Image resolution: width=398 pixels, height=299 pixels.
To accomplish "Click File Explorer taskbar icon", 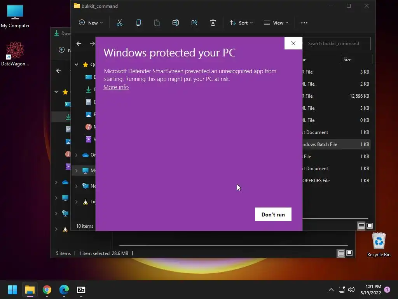I will click(30, 290).
